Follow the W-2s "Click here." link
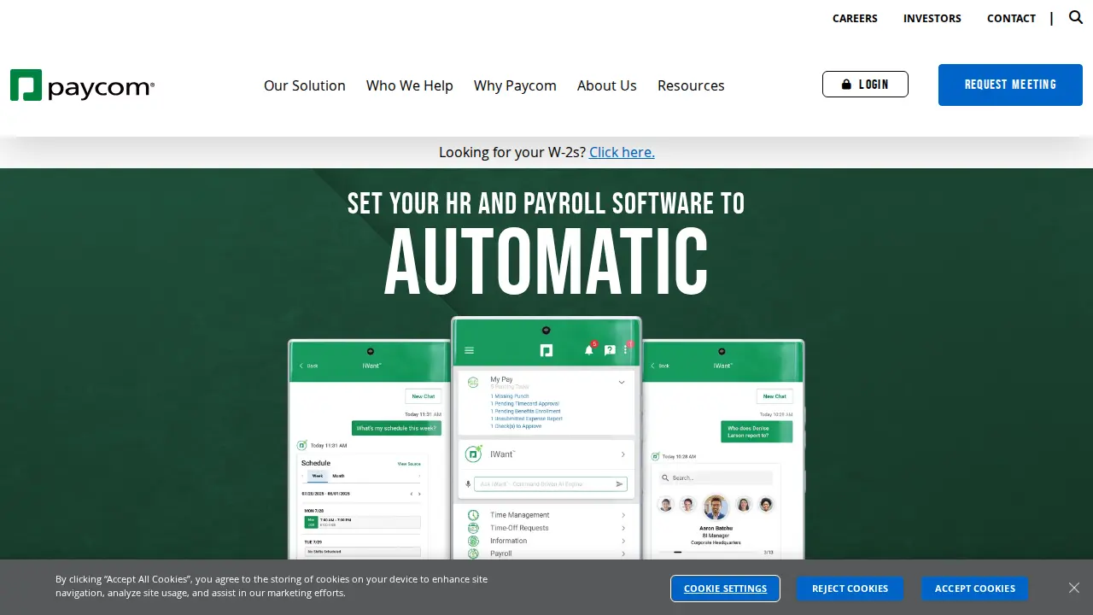Screen dimensions: 1093x615 tap(622, 152)
